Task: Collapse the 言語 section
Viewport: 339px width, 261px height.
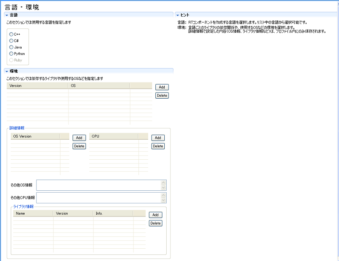Action: coord(7,15)
